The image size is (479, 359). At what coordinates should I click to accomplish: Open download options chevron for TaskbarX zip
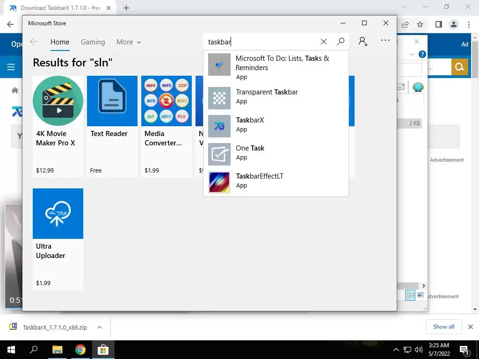[99, 327]
